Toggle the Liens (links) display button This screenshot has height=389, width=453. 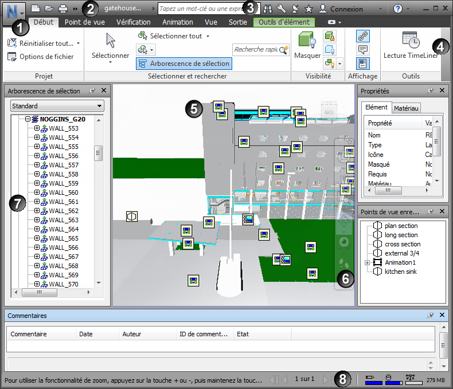click(x=363, y=36)
